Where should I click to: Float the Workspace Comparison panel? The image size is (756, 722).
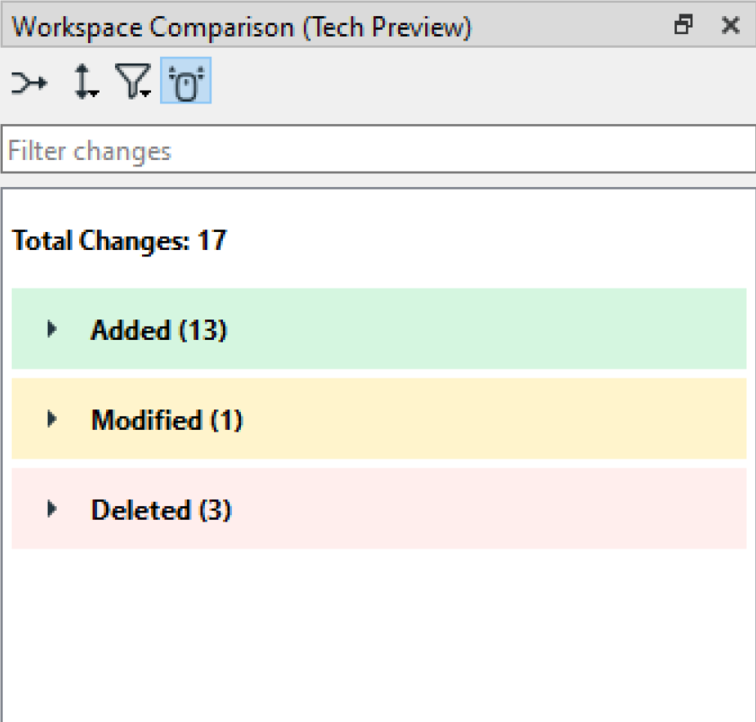point(684,26)
